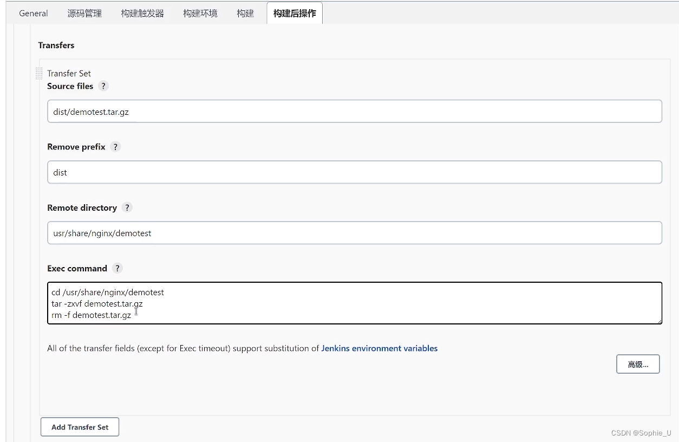The width and height of the screenshot is (679, 442).
Task: Click the 高级... button
Action: pyautogui.click(x=638, y=364)
